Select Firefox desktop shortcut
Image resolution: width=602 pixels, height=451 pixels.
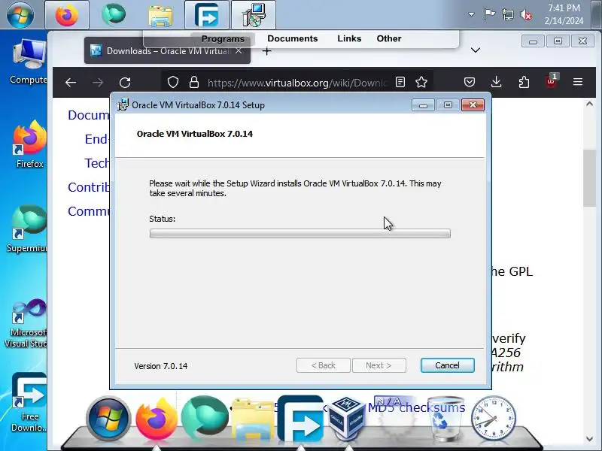[x=29, y=144]
